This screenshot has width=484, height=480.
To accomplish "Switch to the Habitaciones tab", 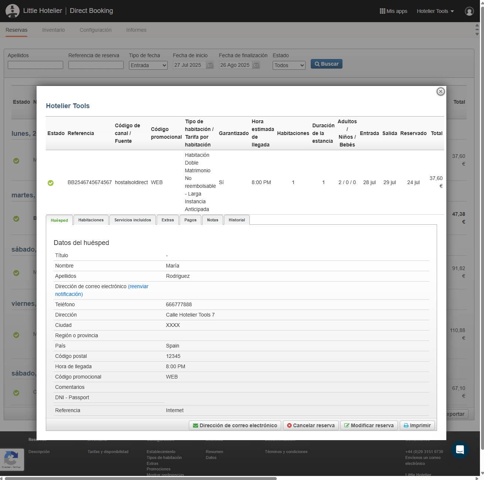I will tap(91, 220).
